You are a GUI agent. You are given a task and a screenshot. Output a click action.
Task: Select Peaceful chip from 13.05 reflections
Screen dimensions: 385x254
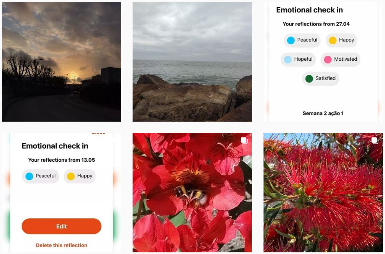40,176
